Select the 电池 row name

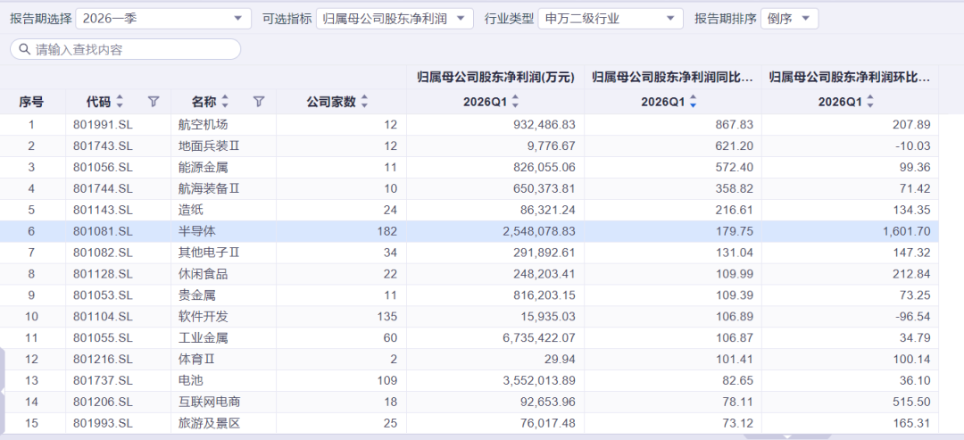pyautogui.click(x=190, y=380)
